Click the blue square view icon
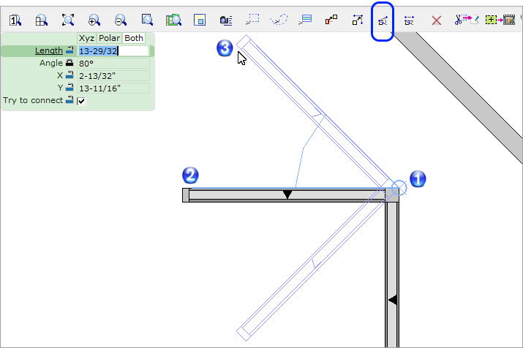This screenshot has width=523, height=348. [x=200, y=20]
